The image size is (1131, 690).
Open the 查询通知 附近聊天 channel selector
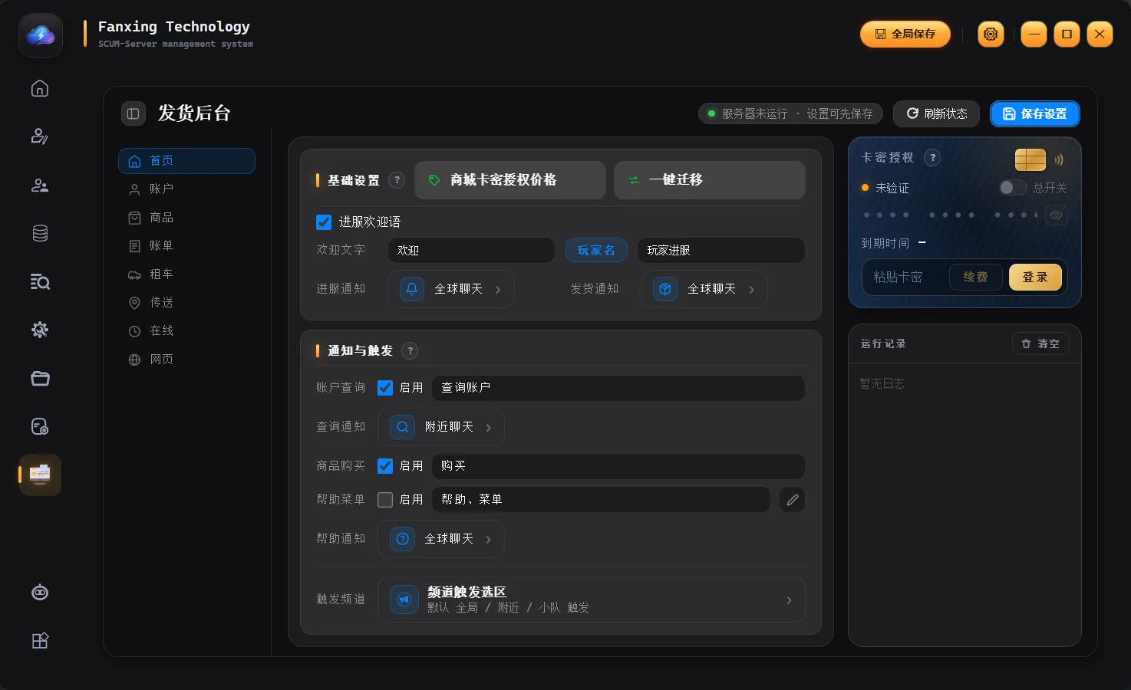tap(441, 427)
